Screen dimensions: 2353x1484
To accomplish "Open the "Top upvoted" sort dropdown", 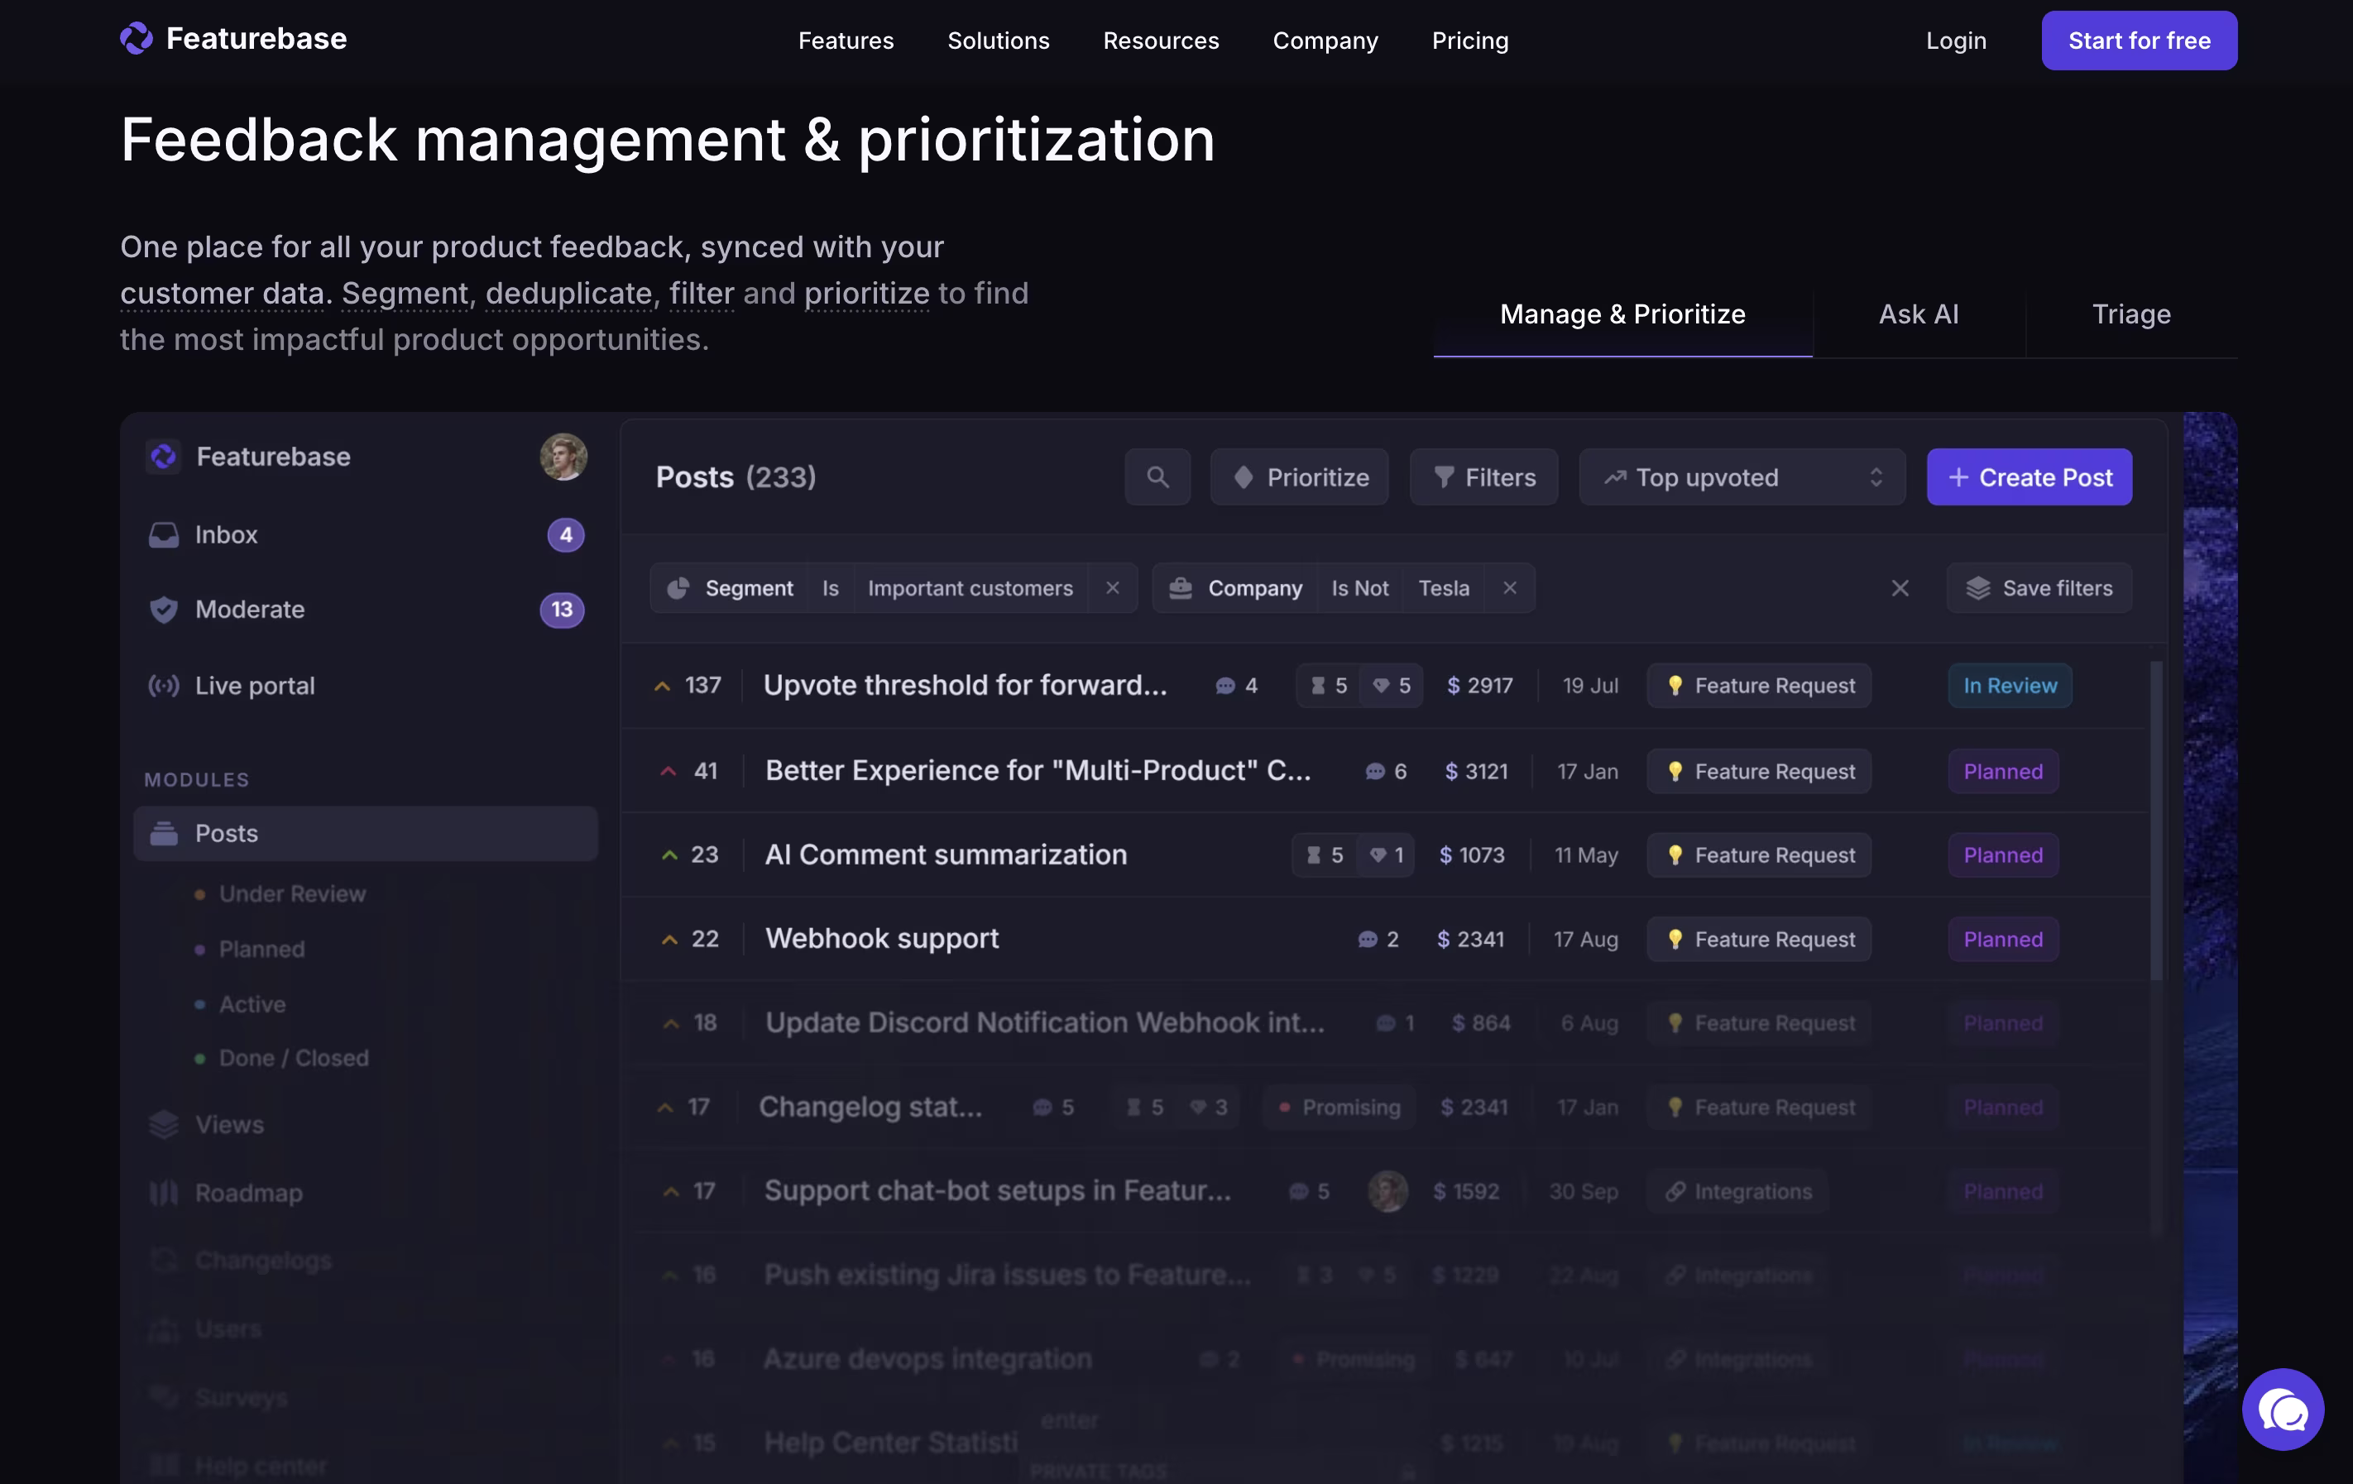I will pyautogui.click(x=1742, y=478).
